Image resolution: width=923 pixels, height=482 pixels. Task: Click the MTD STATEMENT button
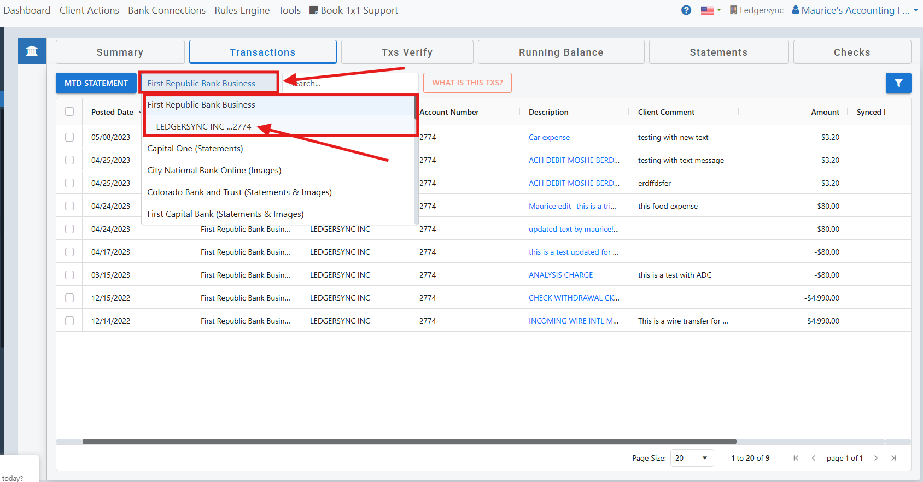(x=96, y=83)
